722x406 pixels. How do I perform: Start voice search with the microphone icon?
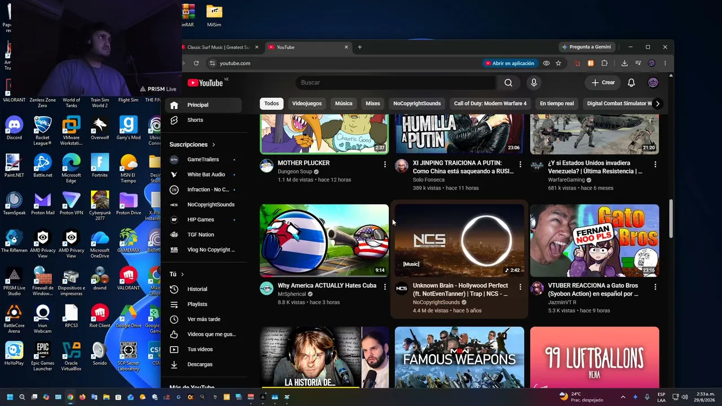pos(534,83)
